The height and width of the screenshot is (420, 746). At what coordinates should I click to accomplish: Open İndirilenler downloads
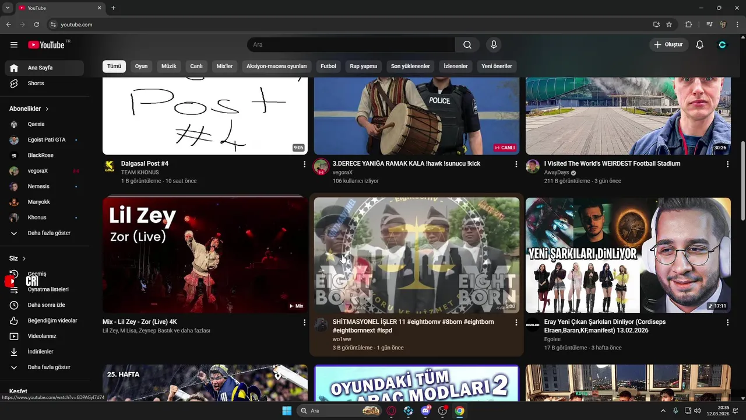(x=44, y=352)
